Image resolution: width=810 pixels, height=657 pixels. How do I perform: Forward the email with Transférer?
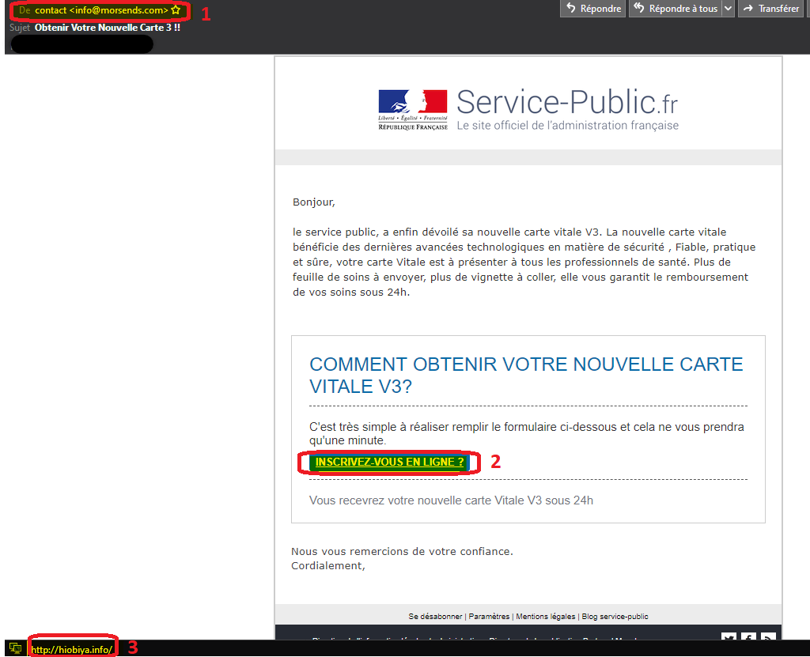(x=771, y=8)
